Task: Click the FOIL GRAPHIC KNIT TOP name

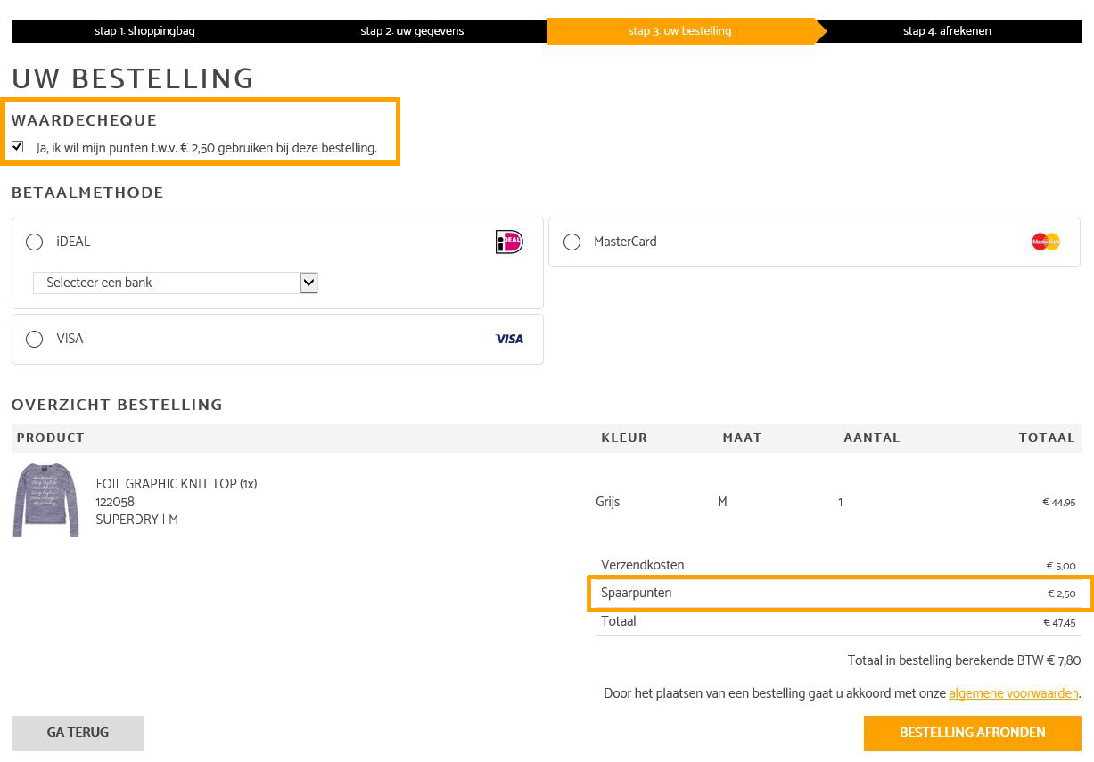Action: (176, 484)
